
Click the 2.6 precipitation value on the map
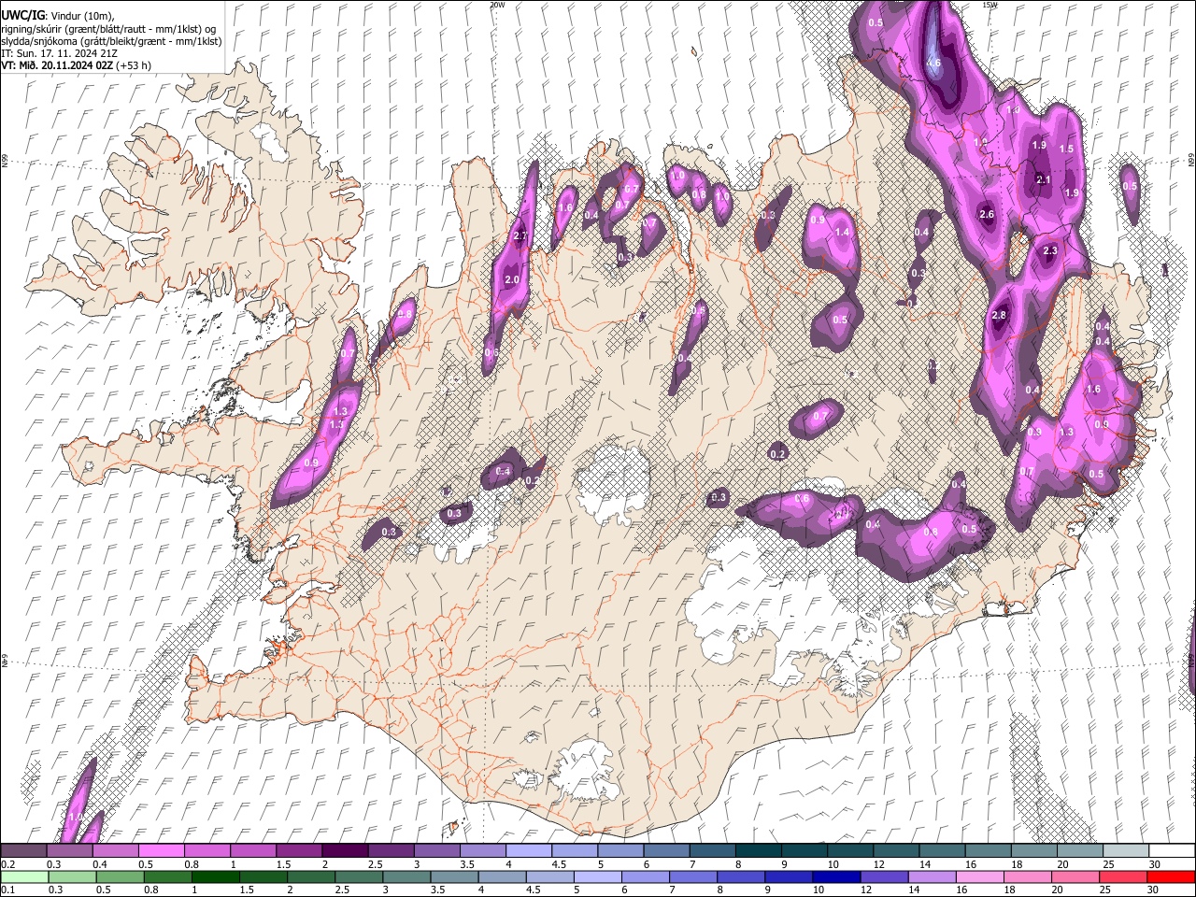pos(987,214)
